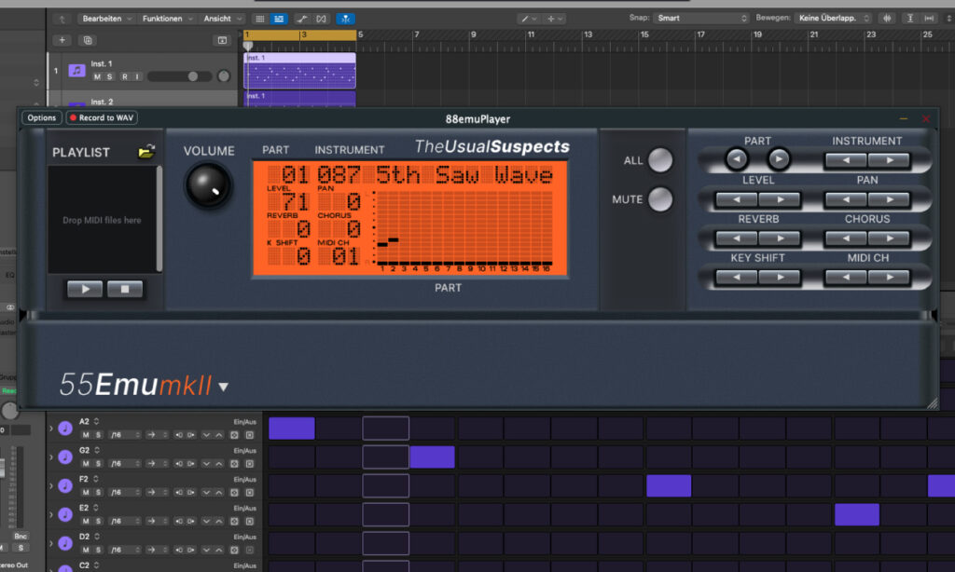Select the previous PART with left arrow
The height and width of the screenshot is (572, 955).
coord(737,159)
